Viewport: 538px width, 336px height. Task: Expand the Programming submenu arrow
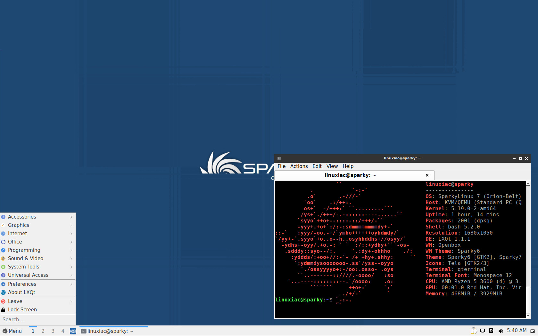(71, 250)
